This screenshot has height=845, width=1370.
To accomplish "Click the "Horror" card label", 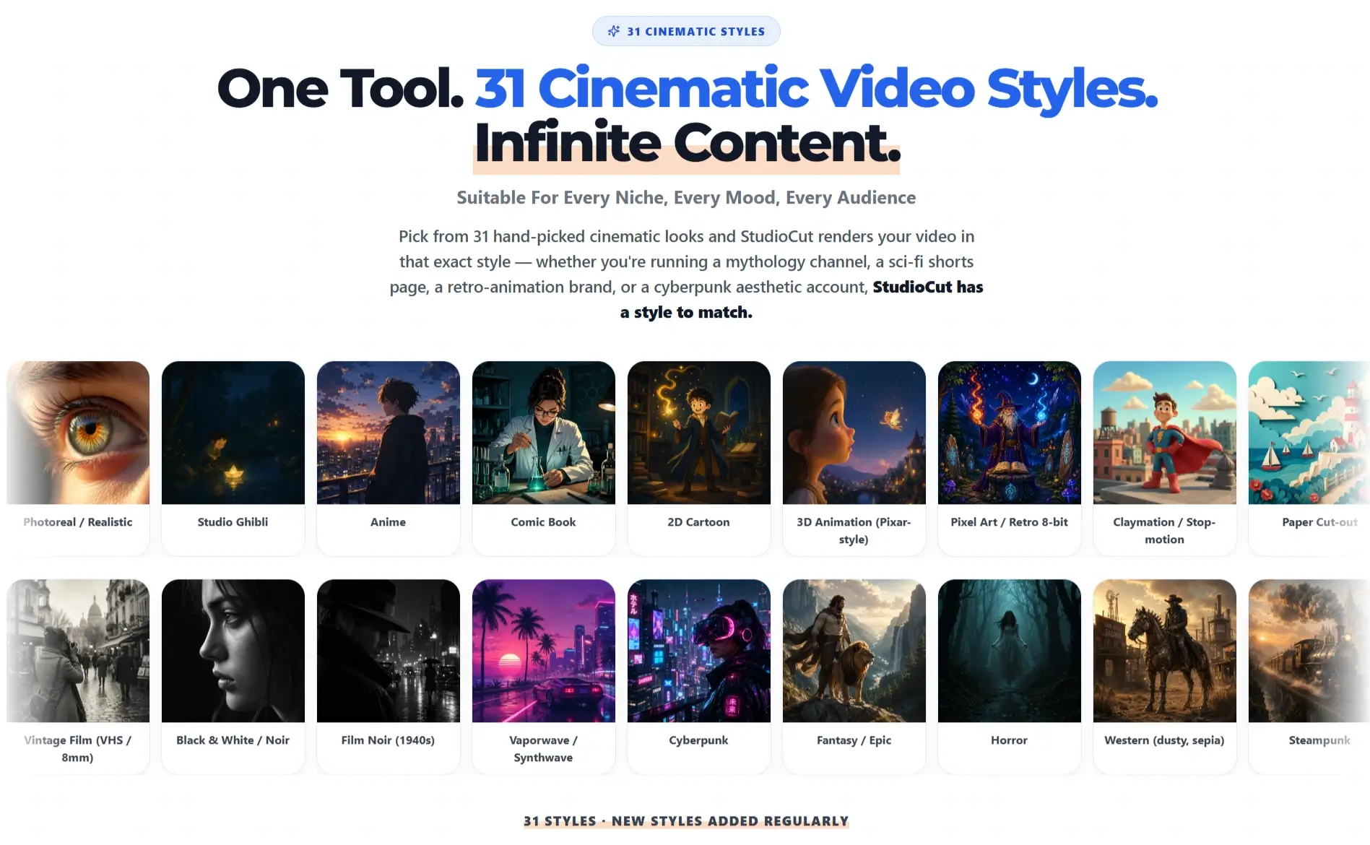I will 1010,740.
